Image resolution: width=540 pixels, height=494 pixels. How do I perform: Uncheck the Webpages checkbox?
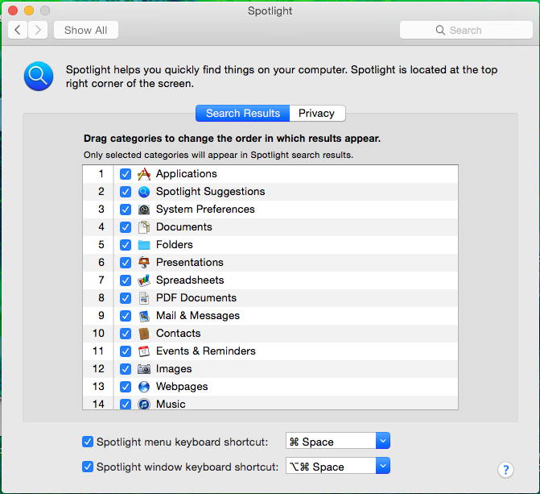(126, 387)
